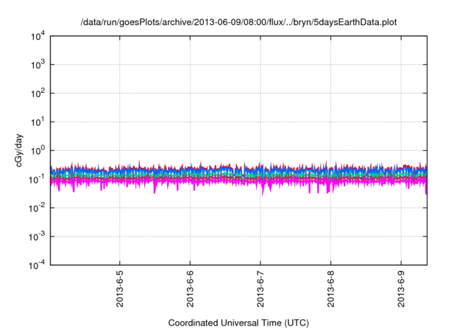The height and width of the screenshot is (330, 471).
Task: Click the 10^3 y-axis tick label
Action: point(37,64)
